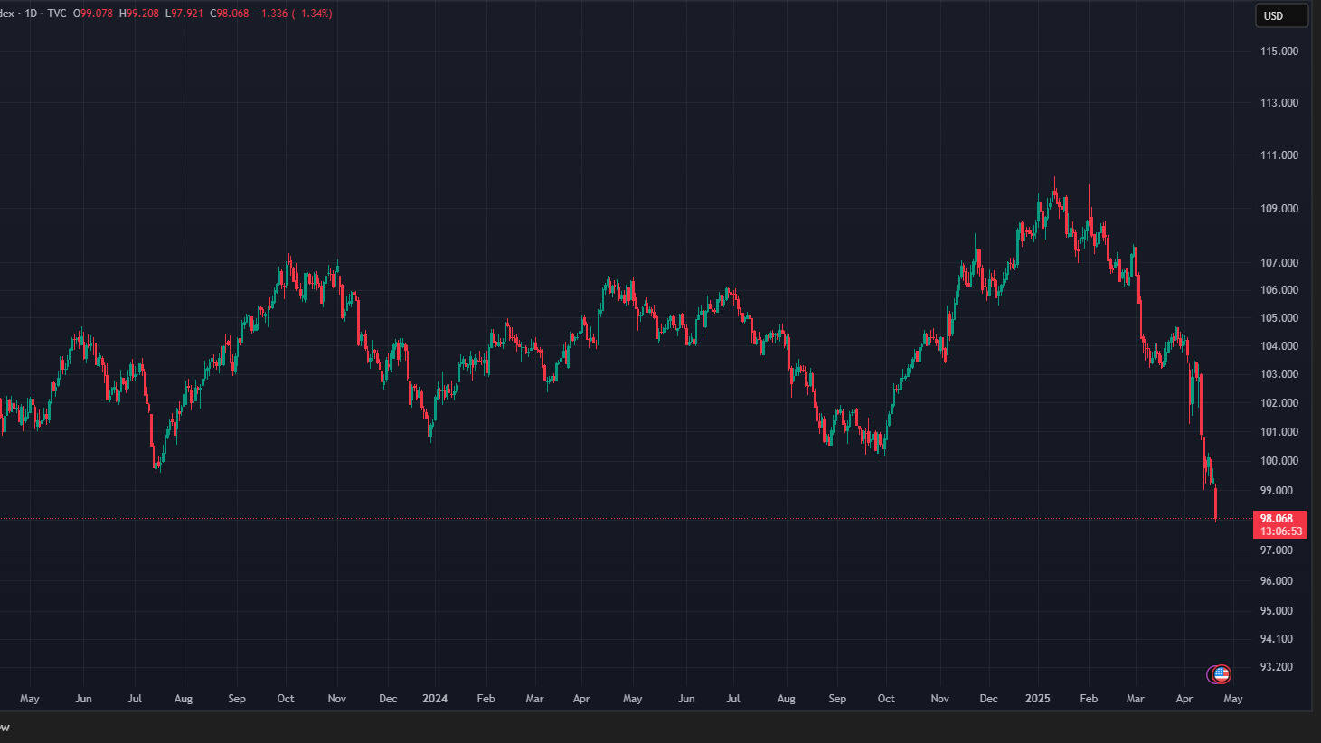Click the Feb label right after 2025

click(1089, 699)
